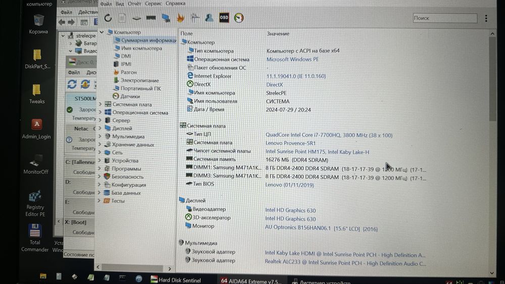505x284 pixels.
Task: Launch MonitorOff desktop shortcut
Action: 36,164
